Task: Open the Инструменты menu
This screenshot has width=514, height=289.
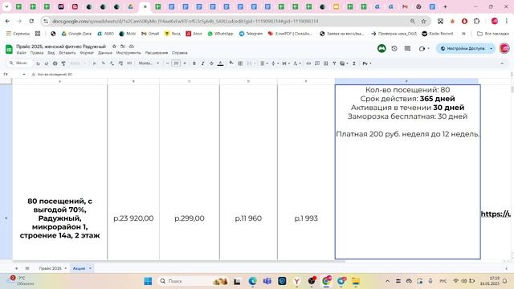Action: click(128, 53)
